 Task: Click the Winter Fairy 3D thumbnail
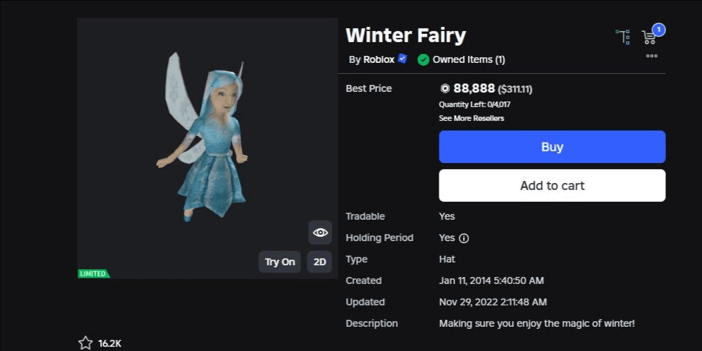click(207, 149)
